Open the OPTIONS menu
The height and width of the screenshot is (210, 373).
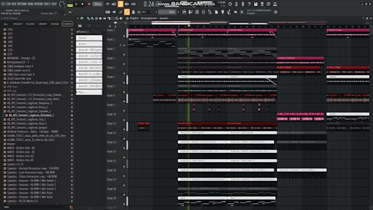point(38,4)
